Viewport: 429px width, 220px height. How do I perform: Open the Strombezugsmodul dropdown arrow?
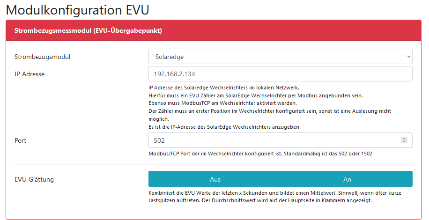[408, 57]
